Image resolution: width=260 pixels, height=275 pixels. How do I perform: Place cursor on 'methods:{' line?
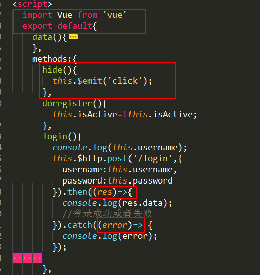point(54,59)
